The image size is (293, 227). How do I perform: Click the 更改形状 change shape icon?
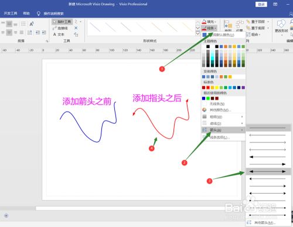pyautogui.click(x=281, y=24)
